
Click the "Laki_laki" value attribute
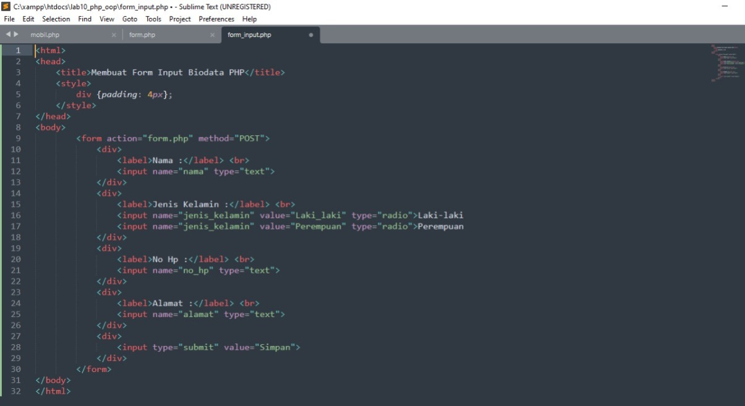pyautogui.click(x=318, y=215)
